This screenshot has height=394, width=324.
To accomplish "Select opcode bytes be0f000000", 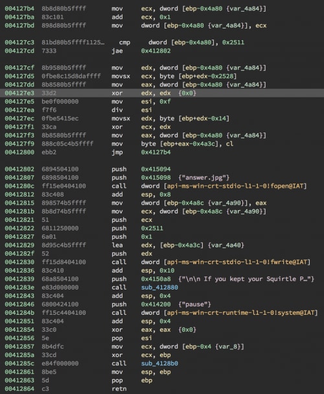I will pos(60,101).
